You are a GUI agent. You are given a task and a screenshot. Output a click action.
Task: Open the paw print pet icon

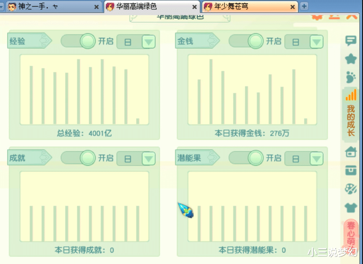point(351,77)
